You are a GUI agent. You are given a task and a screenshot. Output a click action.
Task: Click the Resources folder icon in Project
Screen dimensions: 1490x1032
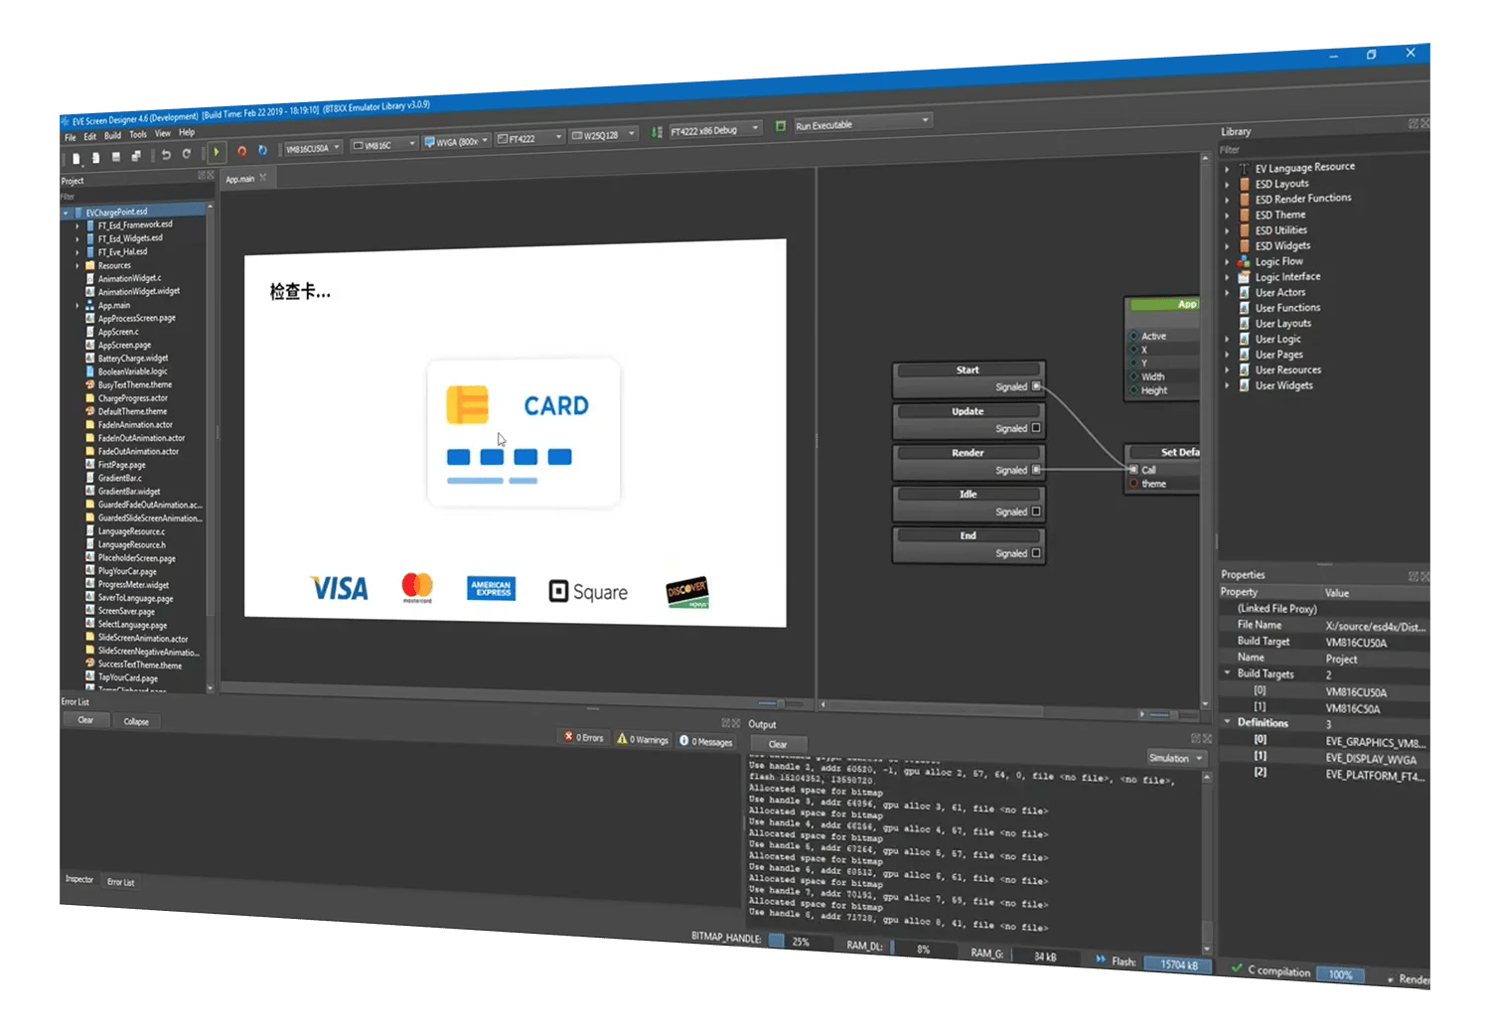90,265
